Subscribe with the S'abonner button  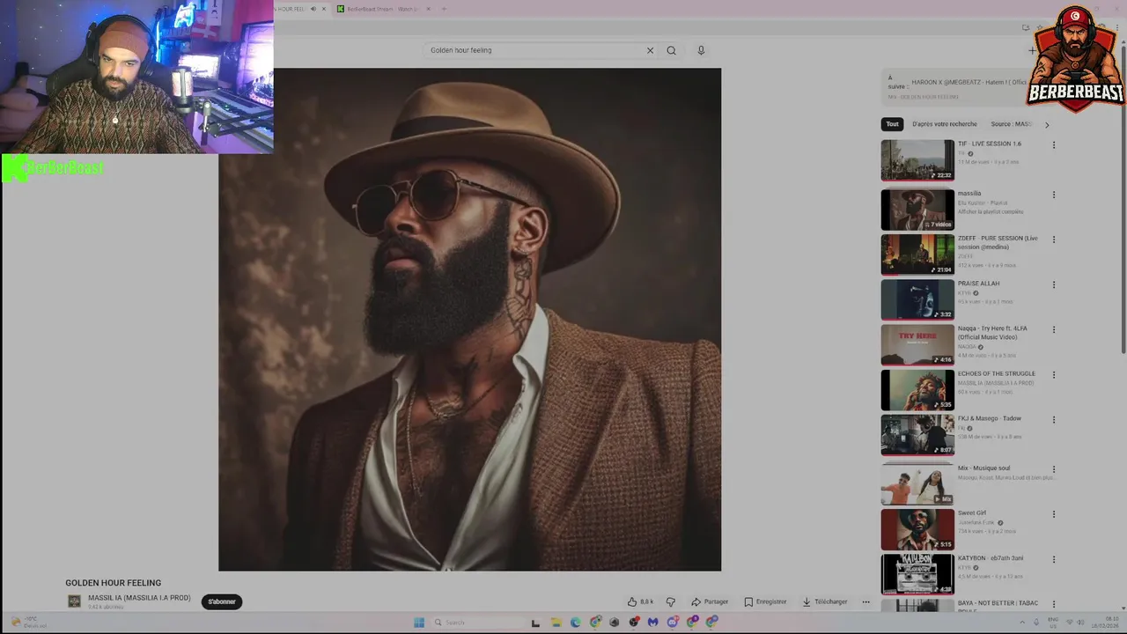pos(222,601)
